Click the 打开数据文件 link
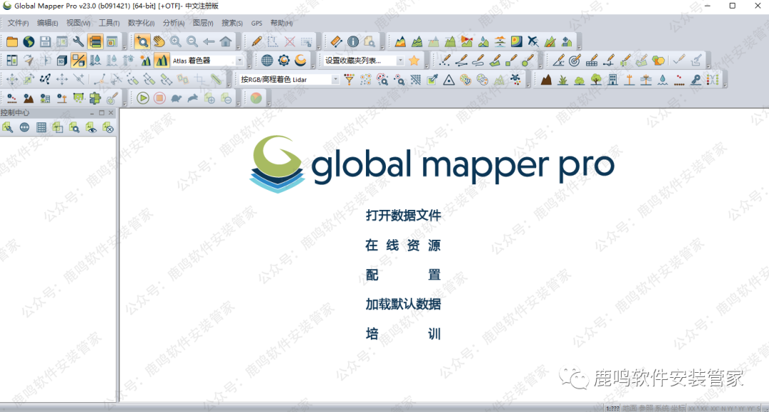The height and width of the screenshot is (412, 769). pos(403,216)
